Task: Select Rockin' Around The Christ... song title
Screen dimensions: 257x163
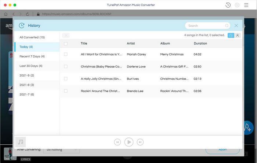Action: pyautogui.click(x=100, y=91)
